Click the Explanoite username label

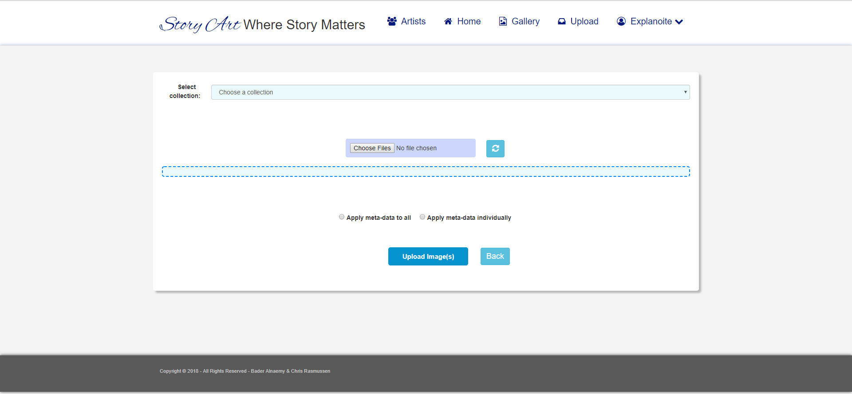tap(651, 21)
